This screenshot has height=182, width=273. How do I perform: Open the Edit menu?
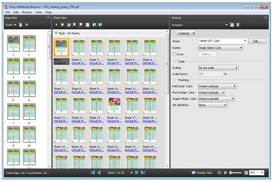point(16,12)
